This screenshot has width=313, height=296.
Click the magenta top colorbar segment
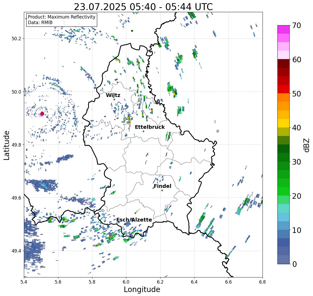[x=284, y=29]
